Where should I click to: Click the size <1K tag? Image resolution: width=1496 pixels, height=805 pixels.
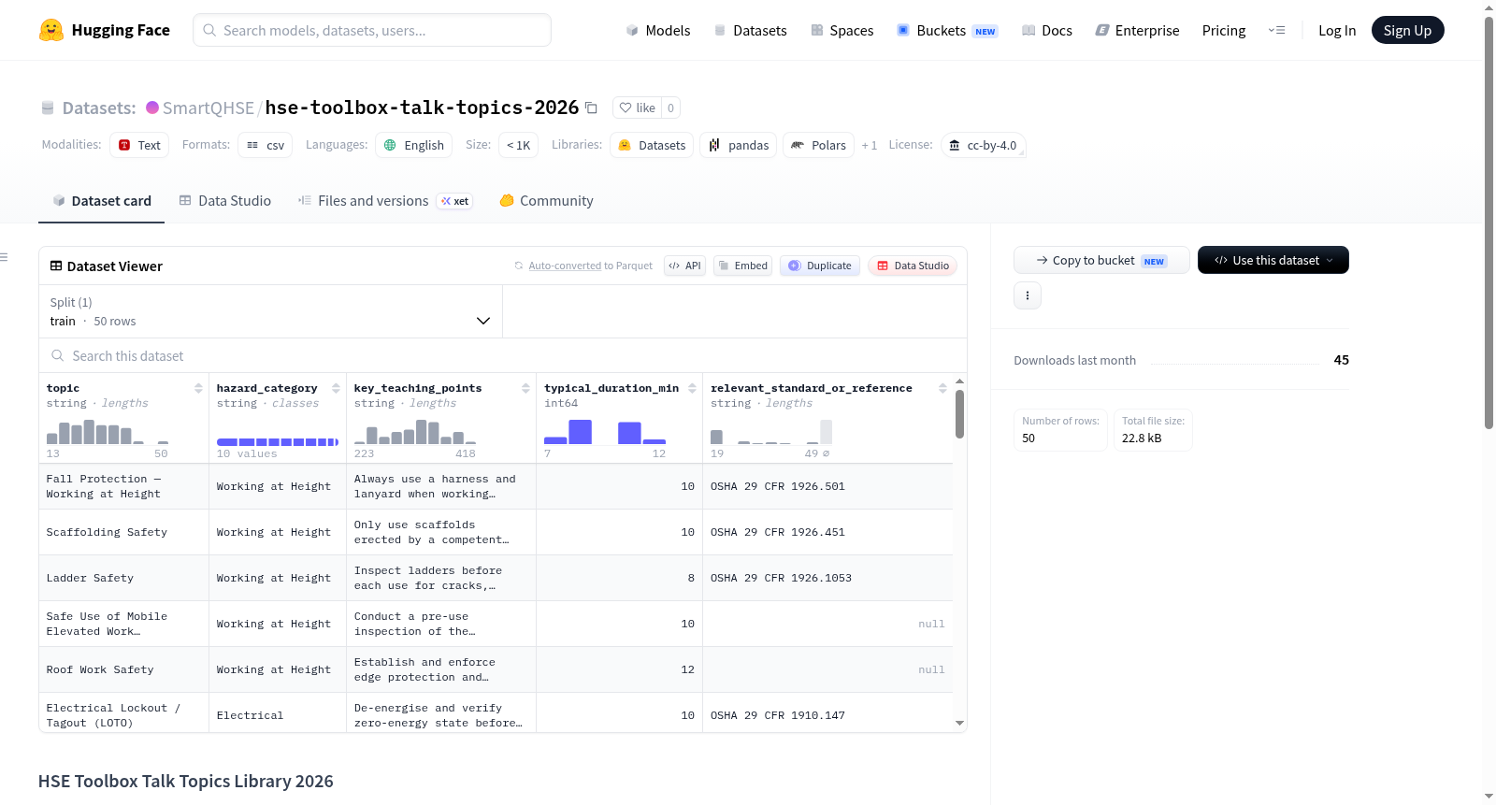518,145
